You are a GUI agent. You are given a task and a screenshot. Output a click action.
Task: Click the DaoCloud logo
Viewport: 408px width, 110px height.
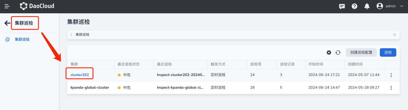(37, 6)
